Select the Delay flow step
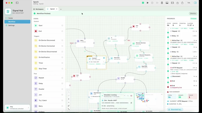The width and height of the screenshot is (202, 113). tap(48, 83)
